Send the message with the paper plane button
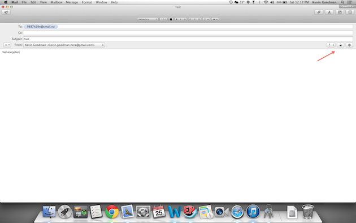Viewport: 356px width, 223px height. [x=6, y=12]
